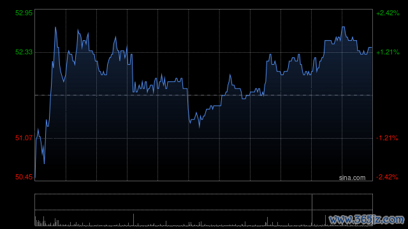Click the sina.com source label

[352, 177]
